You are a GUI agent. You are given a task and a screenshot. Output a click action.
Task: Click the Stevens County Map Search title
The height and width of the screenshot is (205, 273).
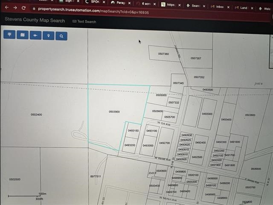tap(35, 20)
